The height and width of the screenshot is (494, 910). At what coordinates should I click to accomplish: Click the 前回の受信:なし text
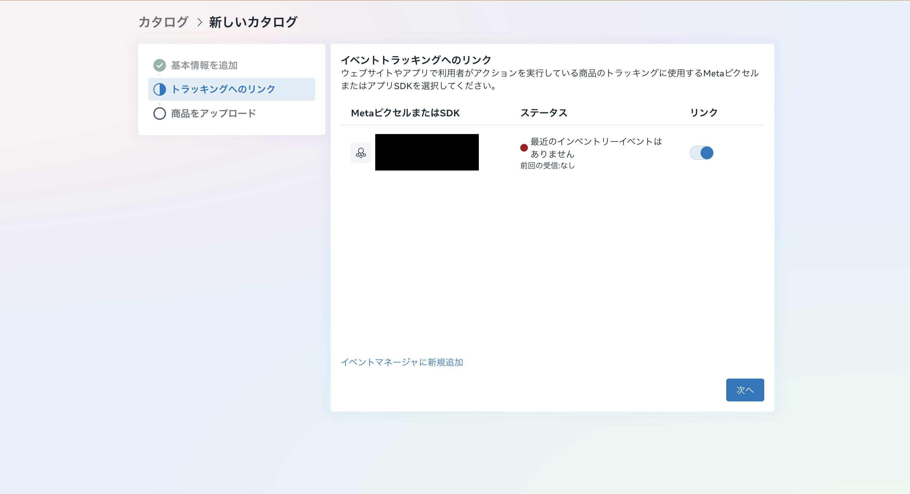click(x=548, y=166)
